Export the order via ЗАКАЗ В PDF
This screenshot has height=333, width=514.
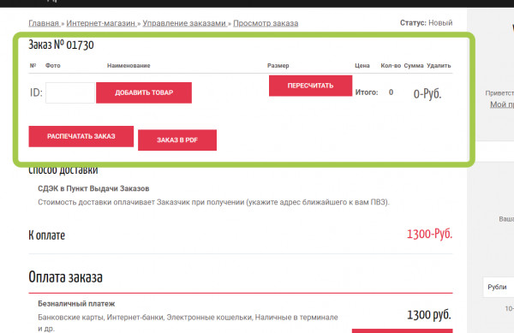pos(177,140)
